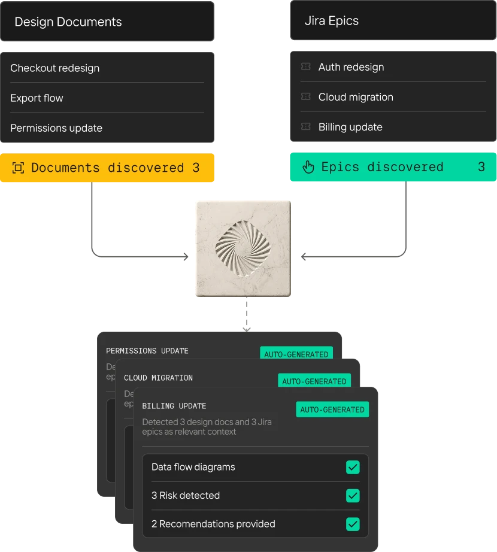Click the hand pointer icon in Epics discovered
497x552 pixels.
coord(308,167)
